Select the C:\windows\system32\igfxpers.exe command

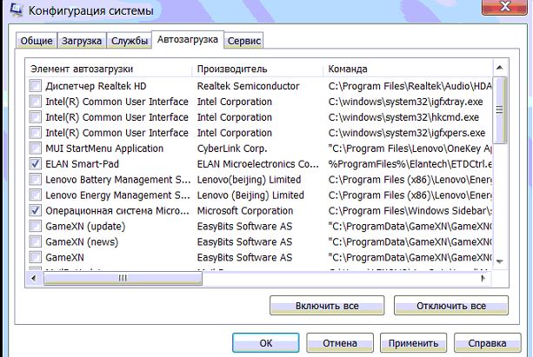click(x=407, y=133)
